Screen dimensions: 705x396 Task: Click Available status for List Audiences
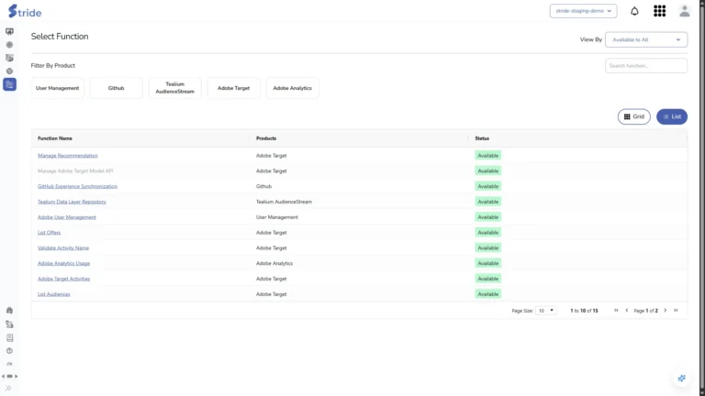487,294
